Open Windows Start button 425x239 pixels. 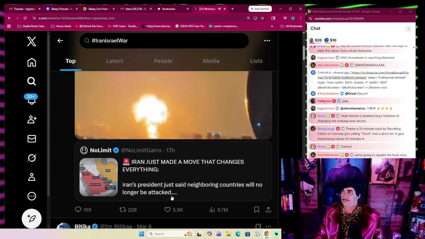(x=141, y=234)
